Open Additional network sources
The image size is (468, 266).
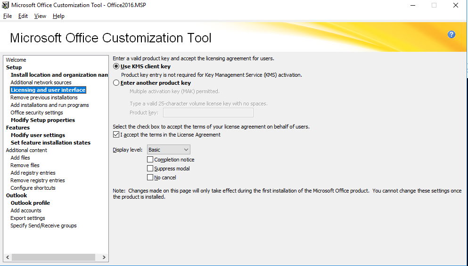41,82
